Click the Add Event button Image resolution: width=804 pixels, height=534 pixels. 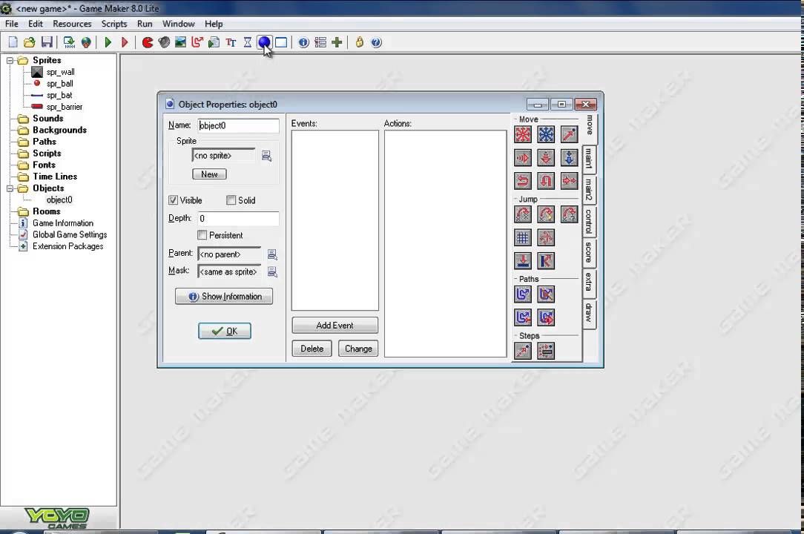(335, 326)
